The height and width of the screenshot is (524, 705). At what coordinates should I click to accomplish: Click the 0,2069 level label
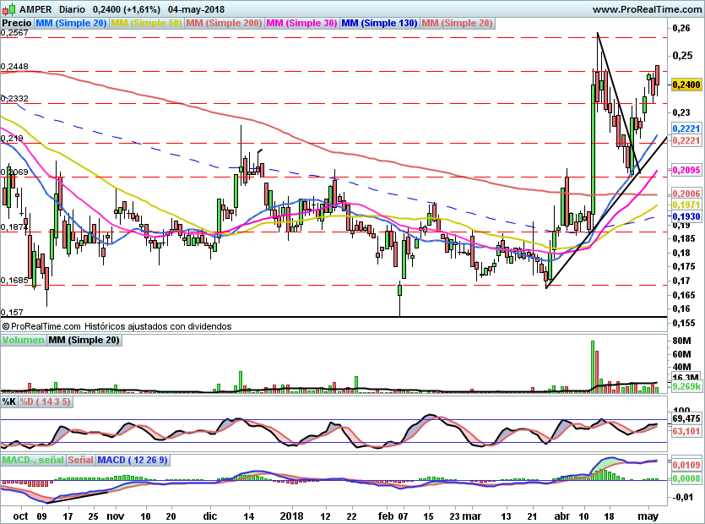(x=14, y=172)
